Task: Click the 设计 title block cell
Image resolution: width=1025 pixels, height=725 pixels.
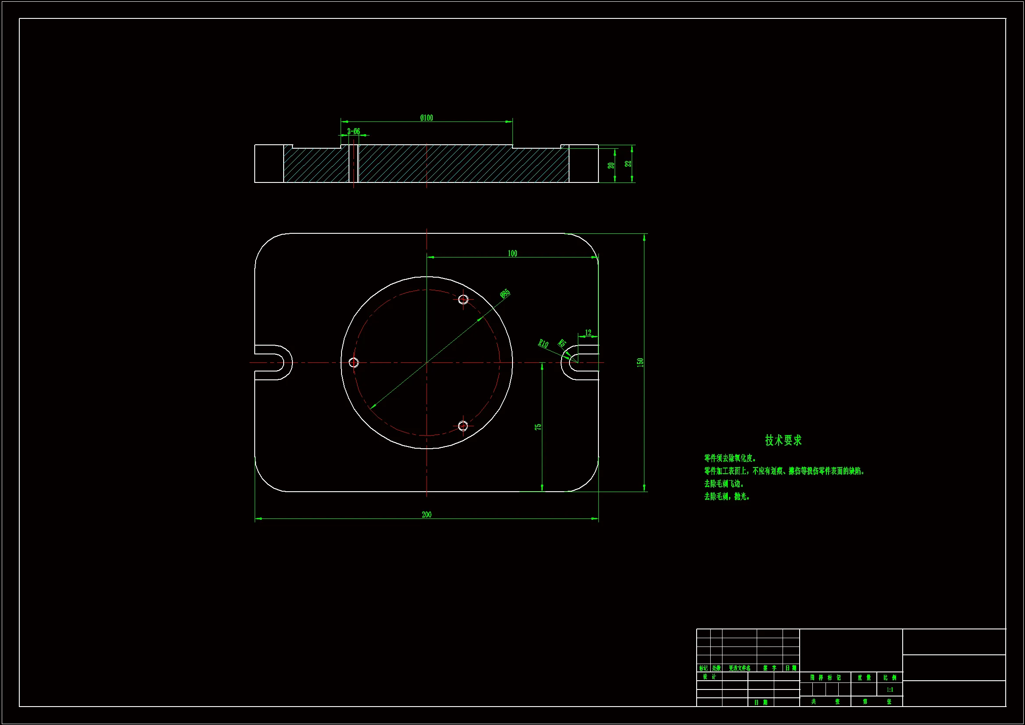Action: pos(709,677)
